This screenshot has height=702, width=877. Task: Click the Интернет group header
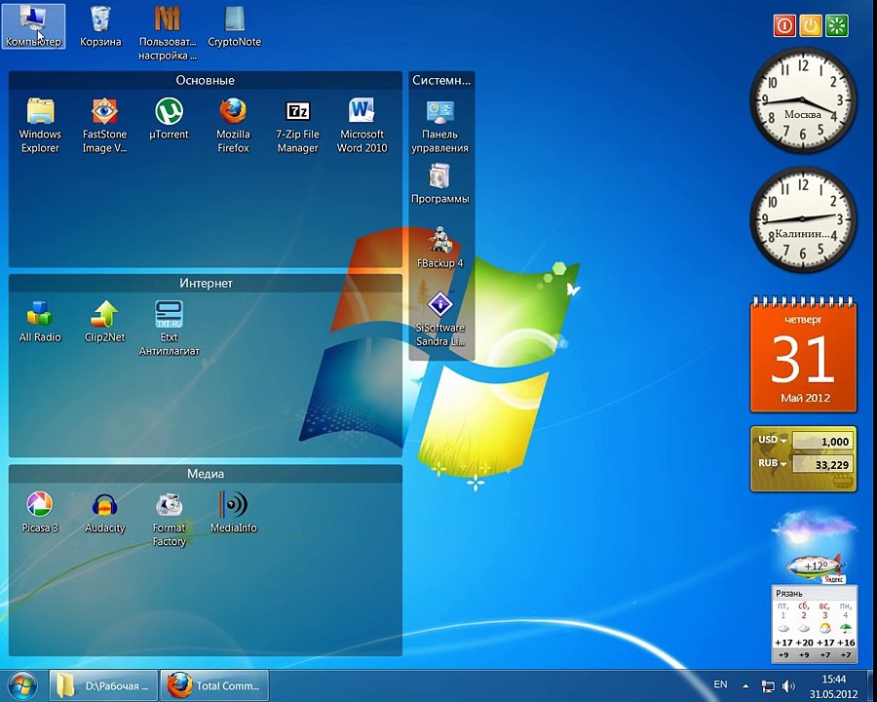[206, 284]
